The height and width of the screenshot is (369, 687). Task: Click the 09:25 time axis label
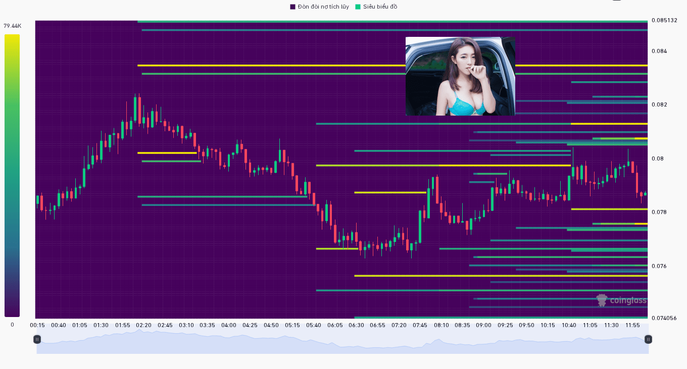click(505, 325)
